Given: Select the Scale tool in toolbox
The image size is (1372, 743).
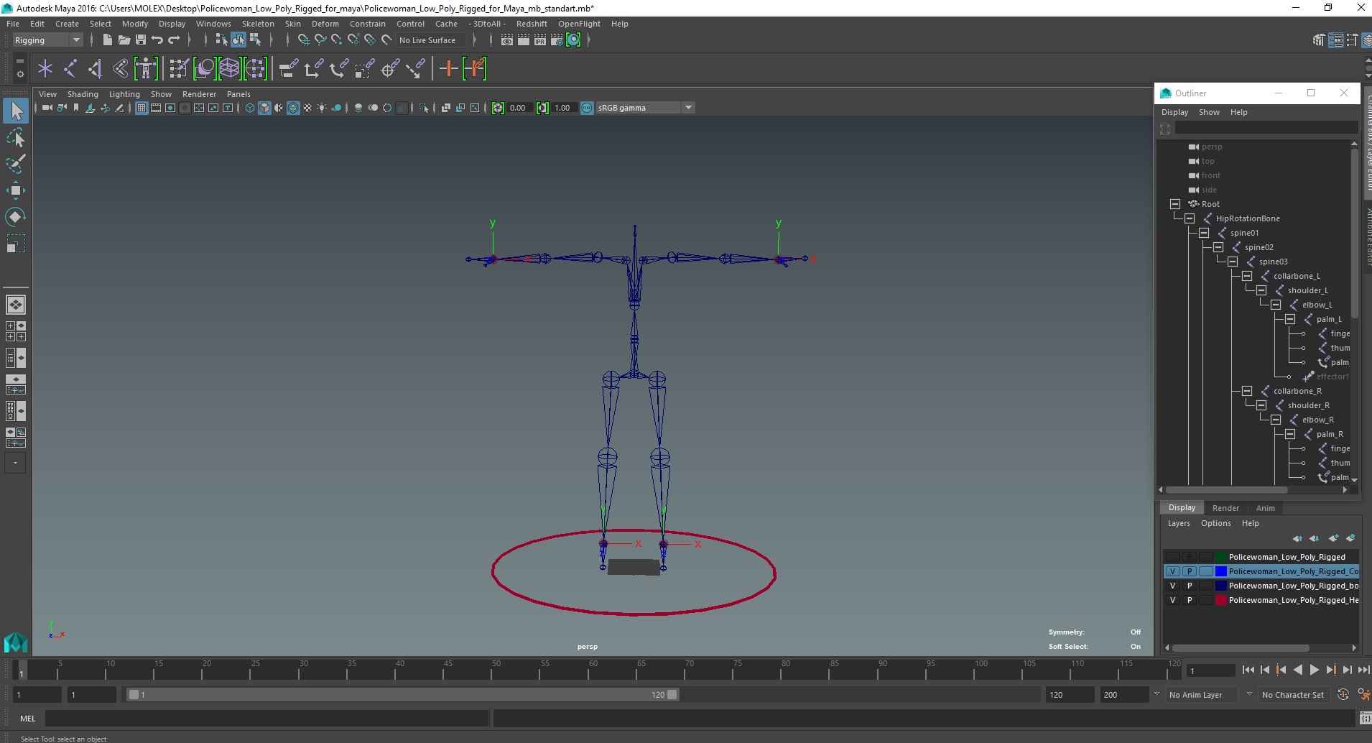Looking at the screenshot, I should pos(16,244).
